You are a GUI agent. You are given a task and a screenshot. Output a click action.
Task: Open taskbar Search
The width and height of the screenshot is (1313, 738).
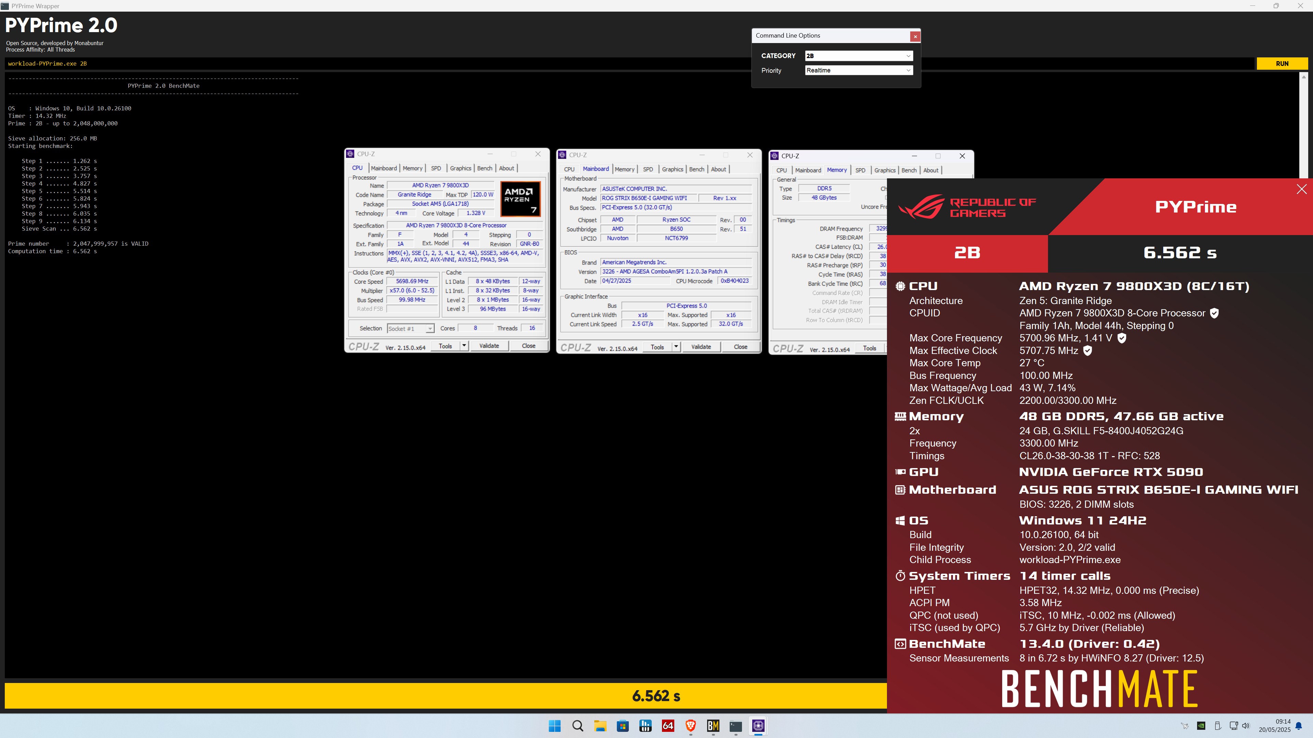(578, 726)
